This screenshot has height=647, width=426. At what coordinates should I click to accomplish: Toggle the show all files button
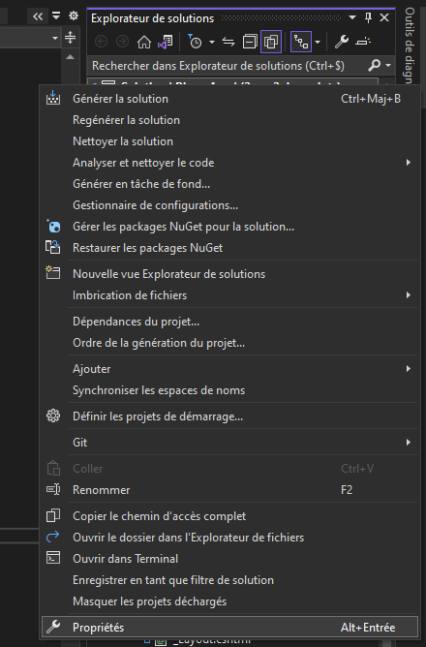click(x=271, y=42)
